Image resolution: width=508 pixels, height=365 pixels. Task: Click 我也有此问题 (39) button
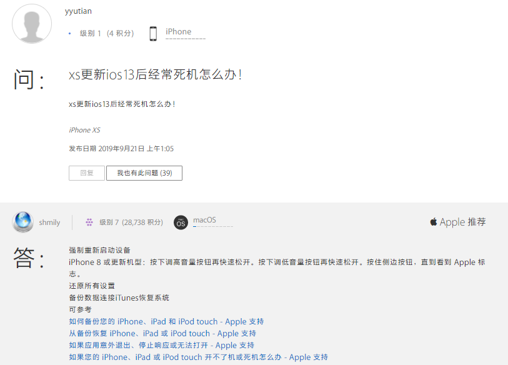click(144, 173)
